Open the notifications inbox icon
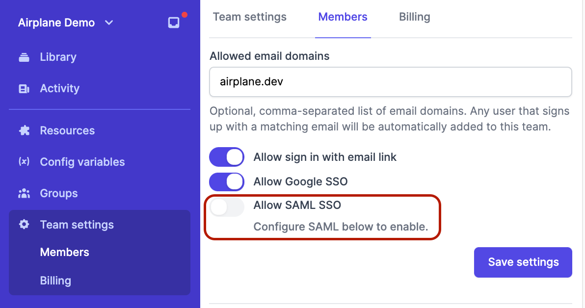 pos(174,23)
